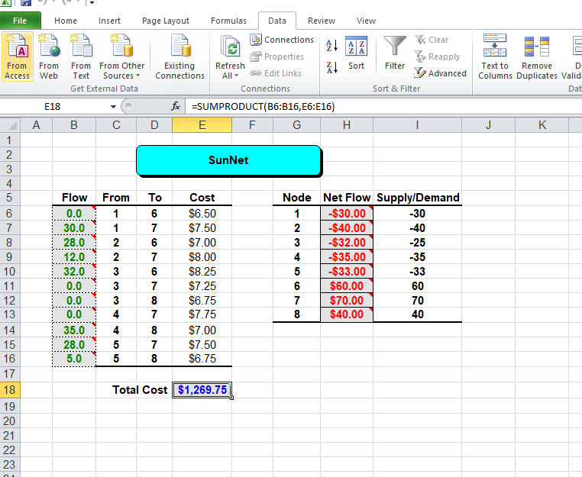Select Cost cell $8.25

(x=202, y=272)
